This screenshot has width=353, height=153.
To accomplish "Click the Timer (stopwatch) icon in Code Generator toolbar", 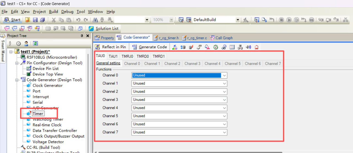I will pyautogui.click(x=216, y=47).
